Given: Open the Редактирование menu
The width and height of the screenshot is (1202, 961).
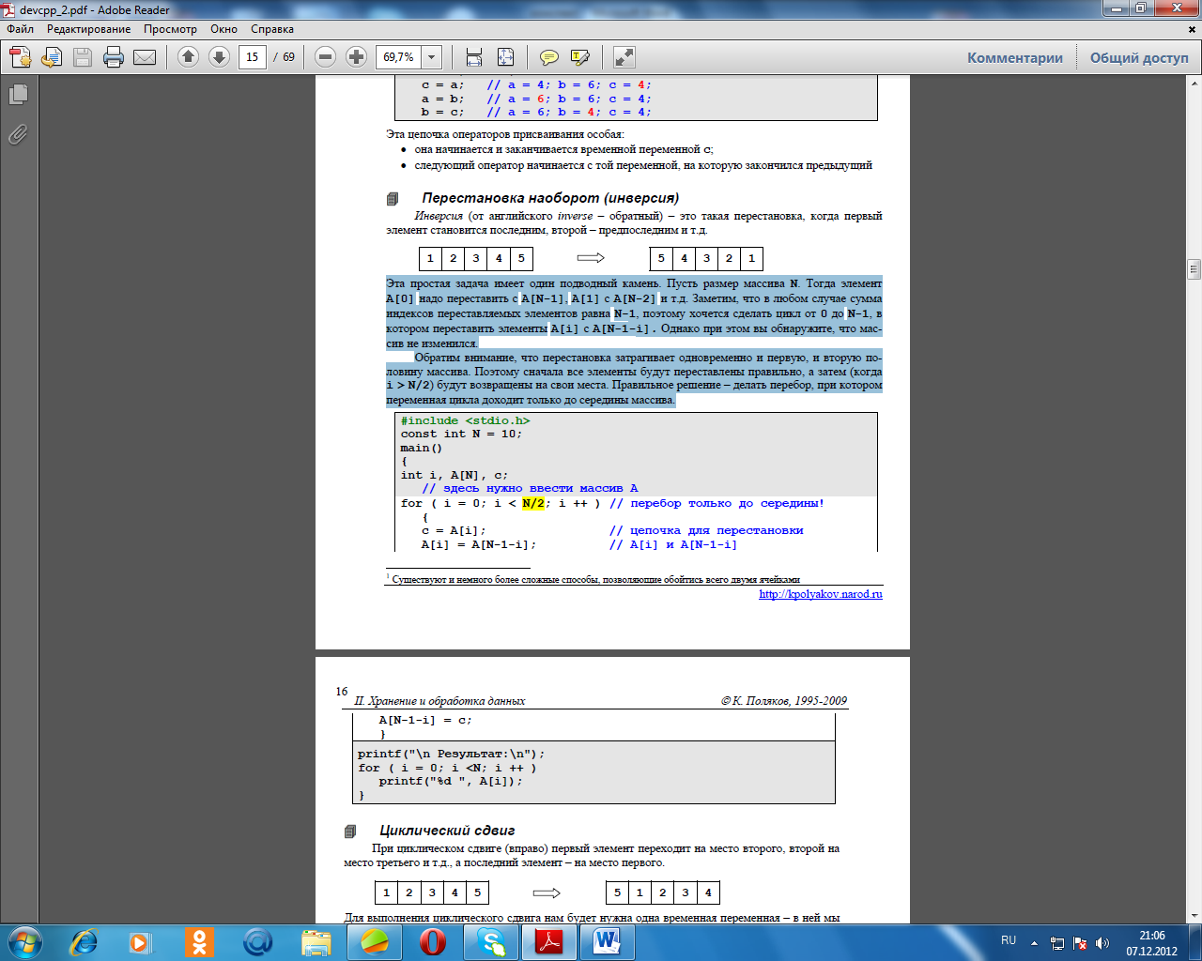Looking at the screenshot, I should pos(89,29).
